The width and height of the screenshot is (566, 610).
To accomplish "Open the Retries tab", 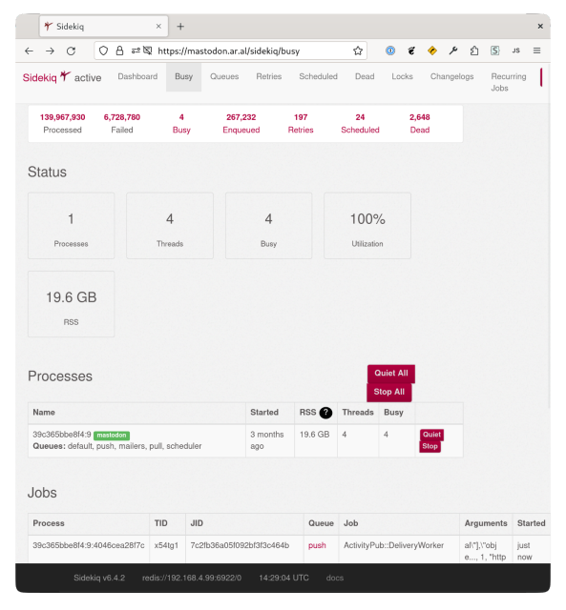I will pyautogui.click(x=269, y=76).
